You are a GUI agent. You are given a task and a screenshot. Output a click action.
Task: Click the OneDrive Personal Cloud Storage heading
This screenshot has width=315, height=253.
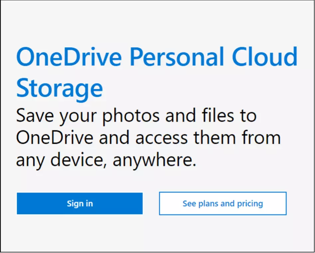point(156,57)
